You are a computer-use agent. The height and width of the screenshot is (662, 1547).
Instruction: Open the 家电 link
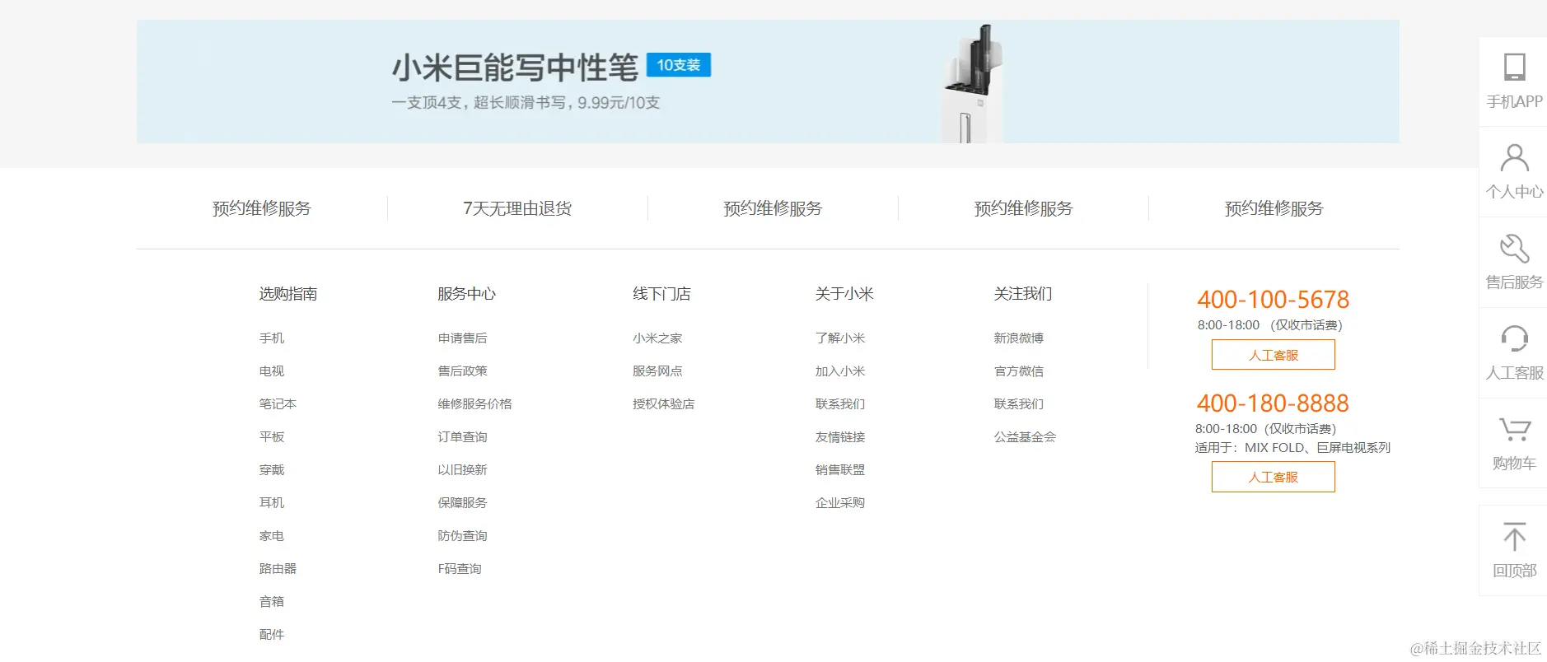(272, 536)
